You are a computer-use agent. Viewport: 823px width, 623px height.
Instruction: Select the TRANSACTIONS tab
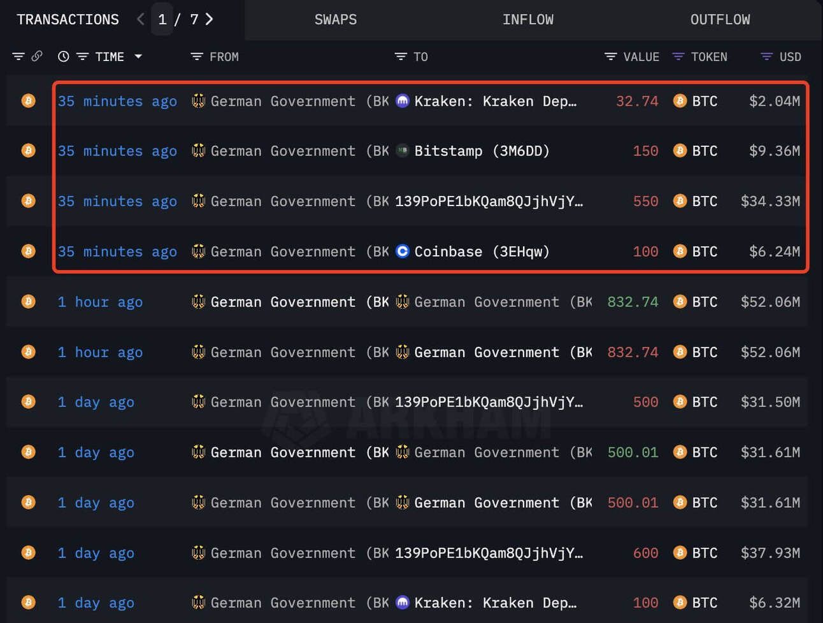pyautogui.click(x=68, y=20)
